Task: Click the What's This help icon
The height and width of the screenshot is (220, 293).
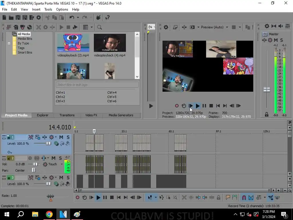Action: [108, 17]
